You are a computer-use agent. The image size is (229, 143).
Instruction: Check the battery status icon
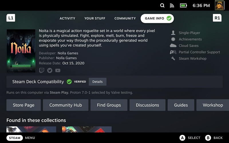pos(183,5)
